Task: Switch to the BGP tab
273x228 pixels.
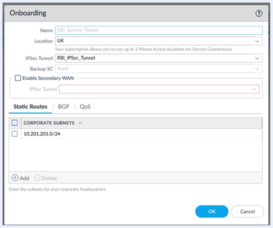Action: tap(63, 107)
